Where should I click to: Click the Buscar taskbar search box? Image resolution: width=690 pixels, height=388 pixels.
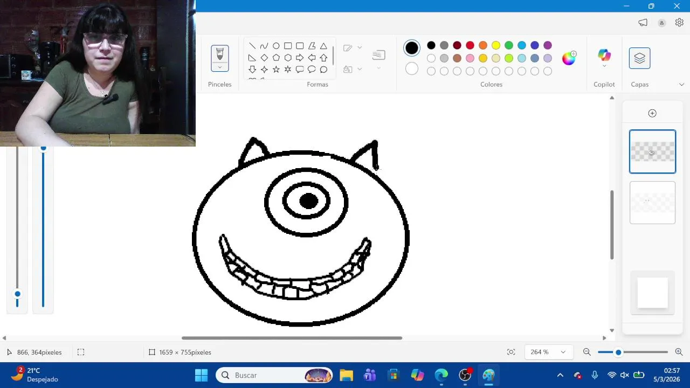pos(275,375)
